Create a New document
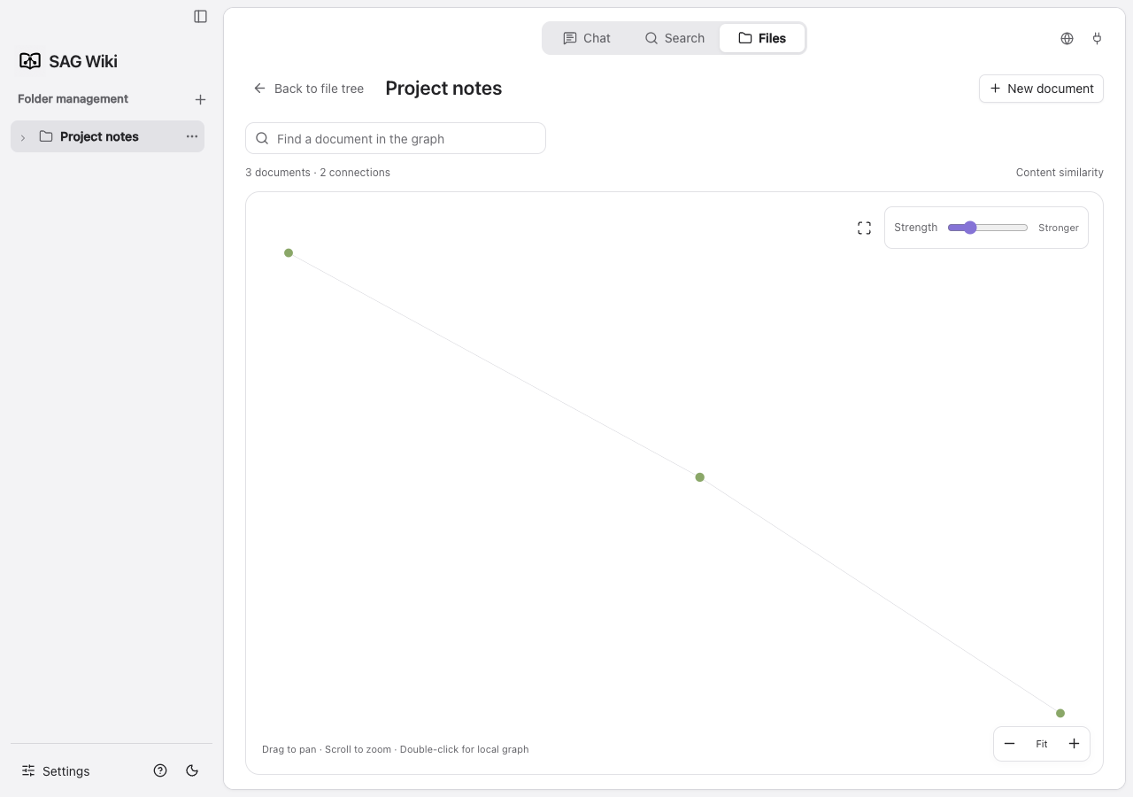This screenshot has width=1133, height=797. pos(1041,89)
